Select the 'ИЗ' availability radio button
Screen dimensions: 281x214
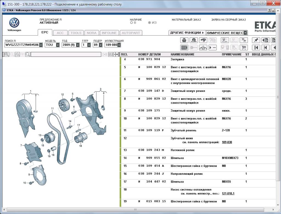coord(150,23)
